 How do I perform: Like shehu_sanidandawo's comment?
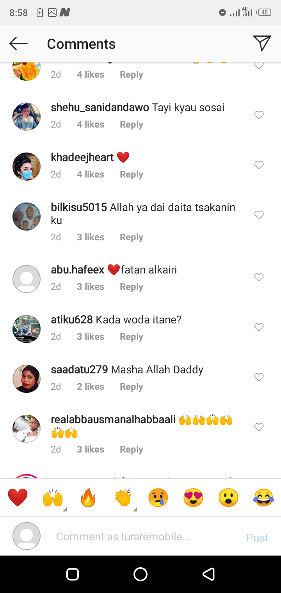(x=259, y=115)
